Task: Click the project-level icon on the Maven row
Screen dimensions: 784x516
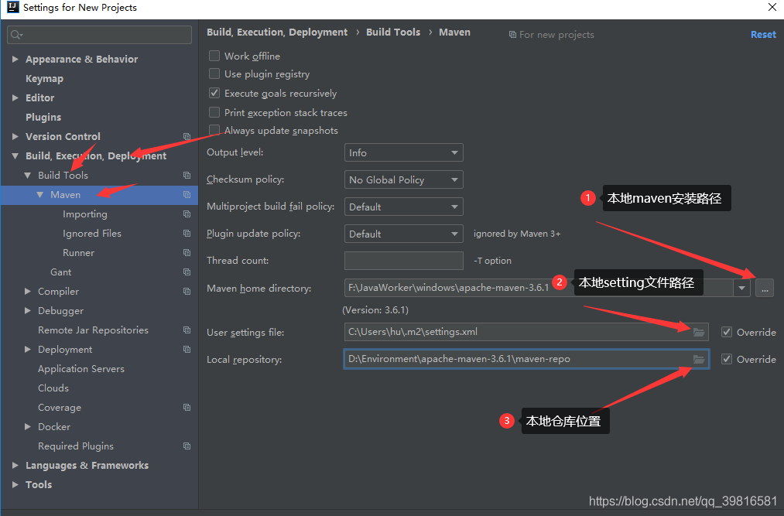Action: (x=187, y=194)
